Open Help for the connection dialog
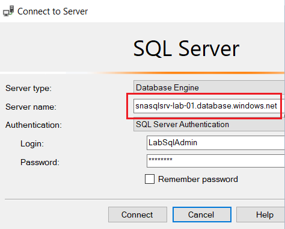This screenshot has width=285, height=229. pos(260,215)
